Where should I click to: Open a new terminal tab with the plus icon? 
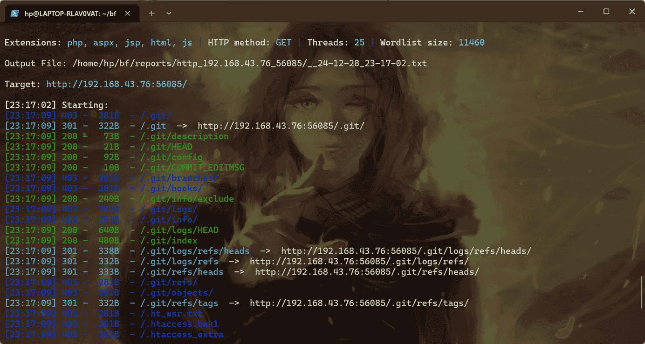click(x=151, y=13)
